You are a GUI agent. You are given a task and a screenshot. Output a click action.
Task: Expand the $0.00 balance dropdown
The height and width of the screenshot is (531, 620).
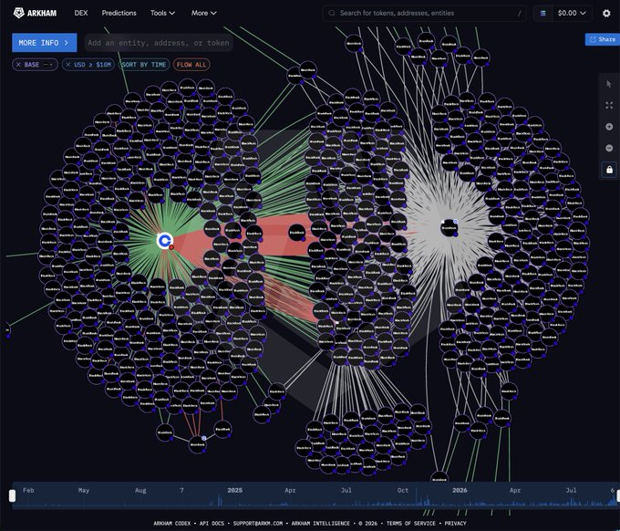572,13
